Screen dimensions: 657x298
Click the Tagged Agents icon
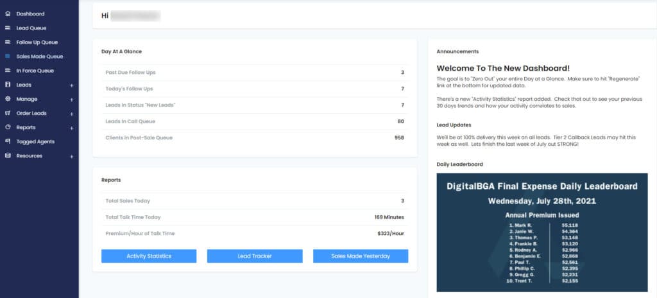pyautogui.click(x=8, y=141)
